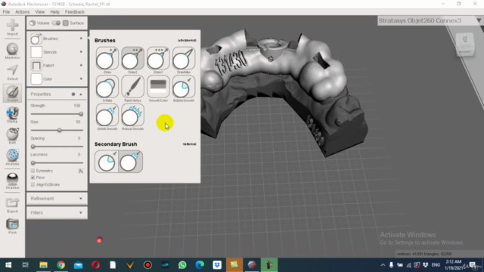Open WhatsApp from taskbar

click(x=182, y=265)
